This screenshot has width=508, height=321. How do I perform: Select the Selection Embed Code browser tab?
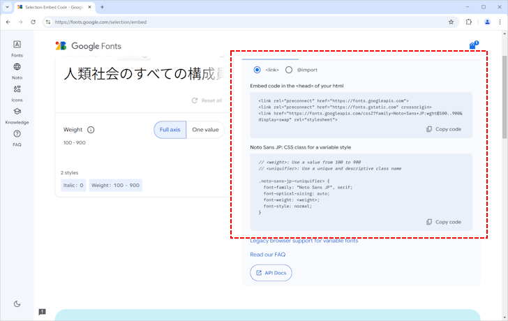click(x=54, y=7)
